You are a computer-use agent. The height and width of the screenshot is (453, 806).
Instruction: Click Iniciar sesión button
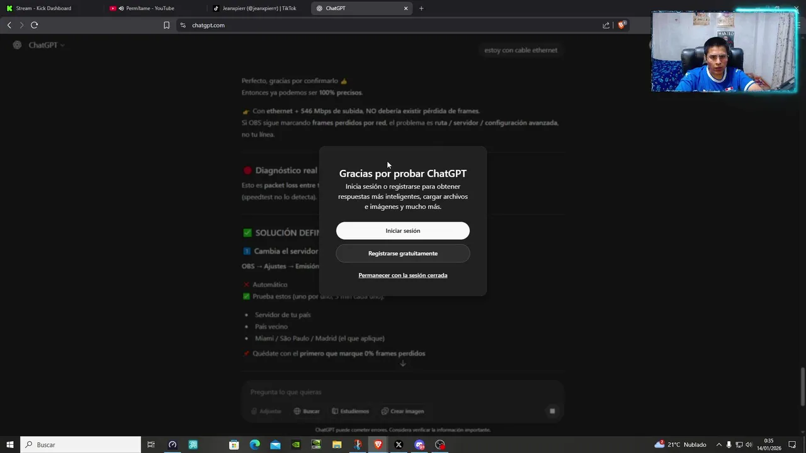[x=403, y=231]
